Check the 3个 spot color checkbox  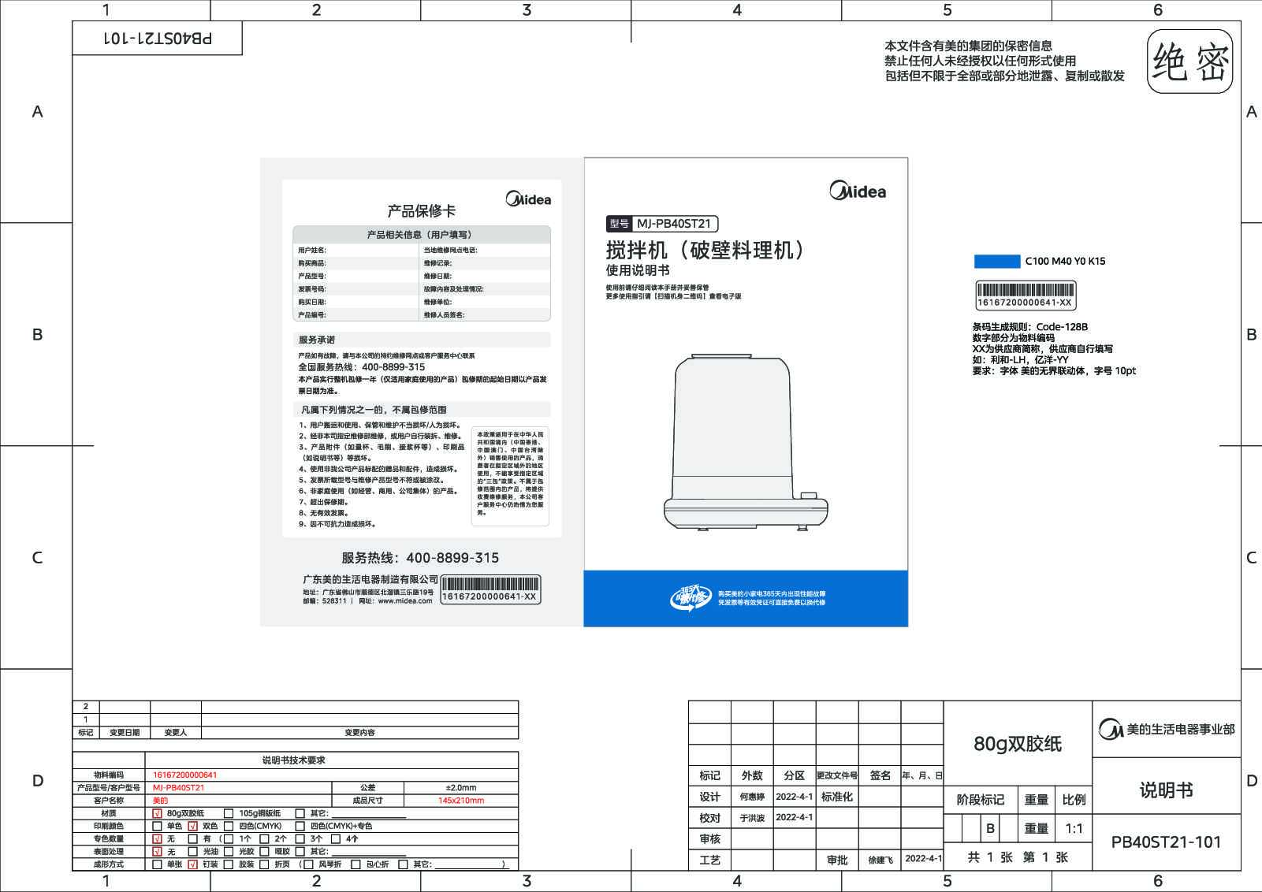(x=300, y=838)
